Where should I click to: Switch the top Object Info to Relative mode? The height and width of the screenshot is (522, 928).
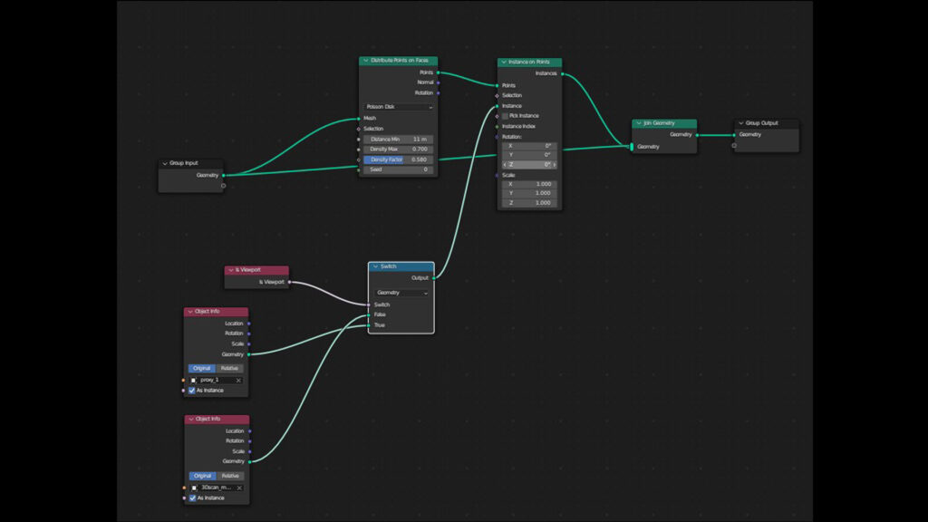(228, 368)
